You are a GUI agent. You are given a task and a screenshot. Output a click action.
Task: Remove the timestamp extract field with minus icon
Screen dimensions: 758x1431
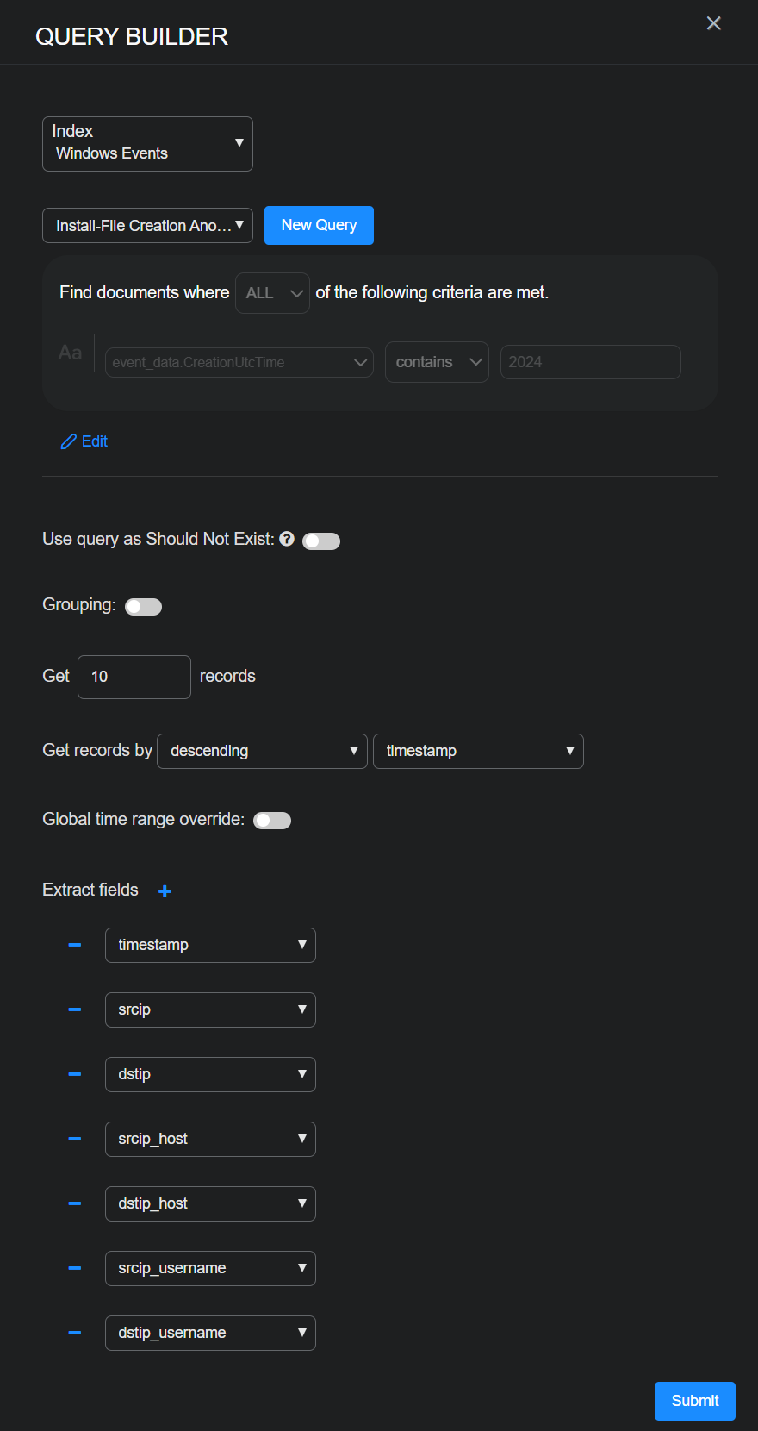[x=75, y=945]
